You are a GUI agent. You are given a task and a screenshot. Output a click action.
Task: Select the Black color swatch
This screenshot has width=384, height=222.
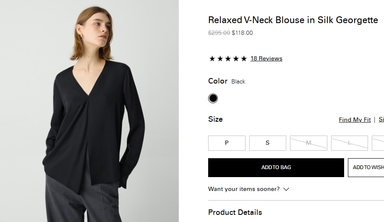[x=213, y=99]
